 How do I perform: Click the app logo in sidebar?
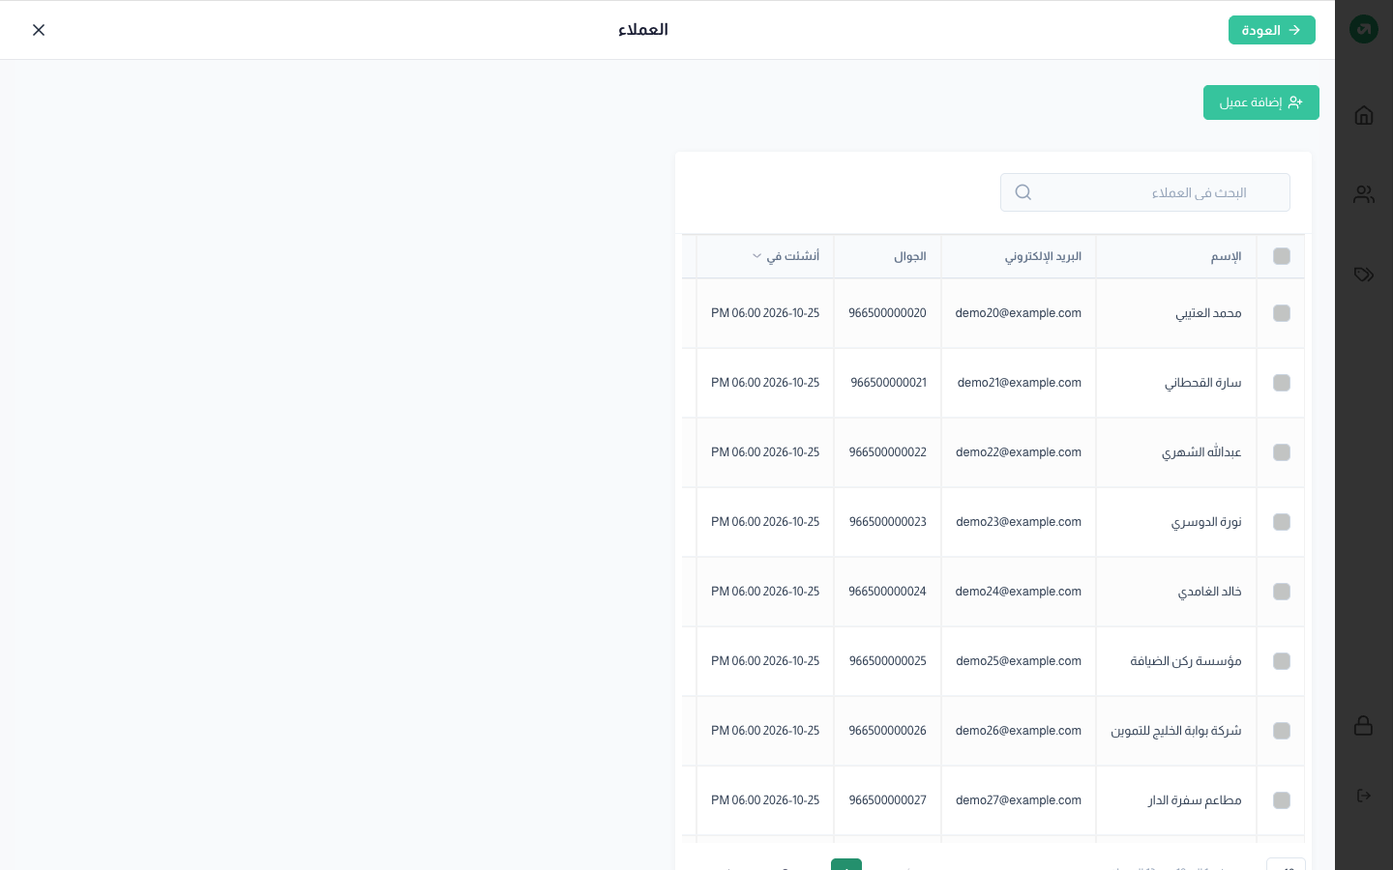pyautogui.click(x=1364, y=29)
